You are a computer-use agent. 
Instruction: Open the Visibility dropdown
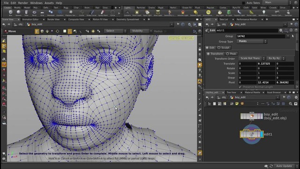[x=141, y=31]
